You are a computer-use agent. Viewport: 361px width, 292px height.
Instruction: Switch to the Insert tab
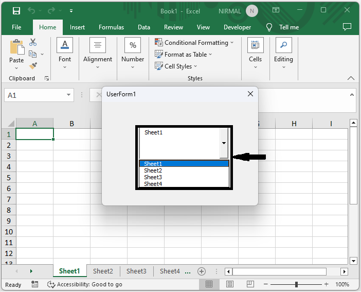[x=77, y=27]
